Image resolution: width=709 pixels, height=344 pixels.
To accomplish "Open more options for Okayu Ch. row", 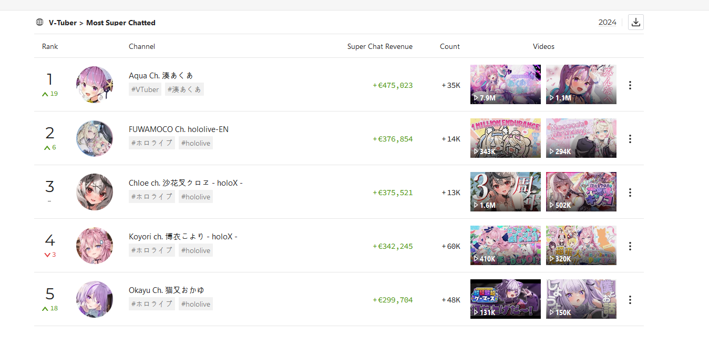I will click(x=630, y=300).
